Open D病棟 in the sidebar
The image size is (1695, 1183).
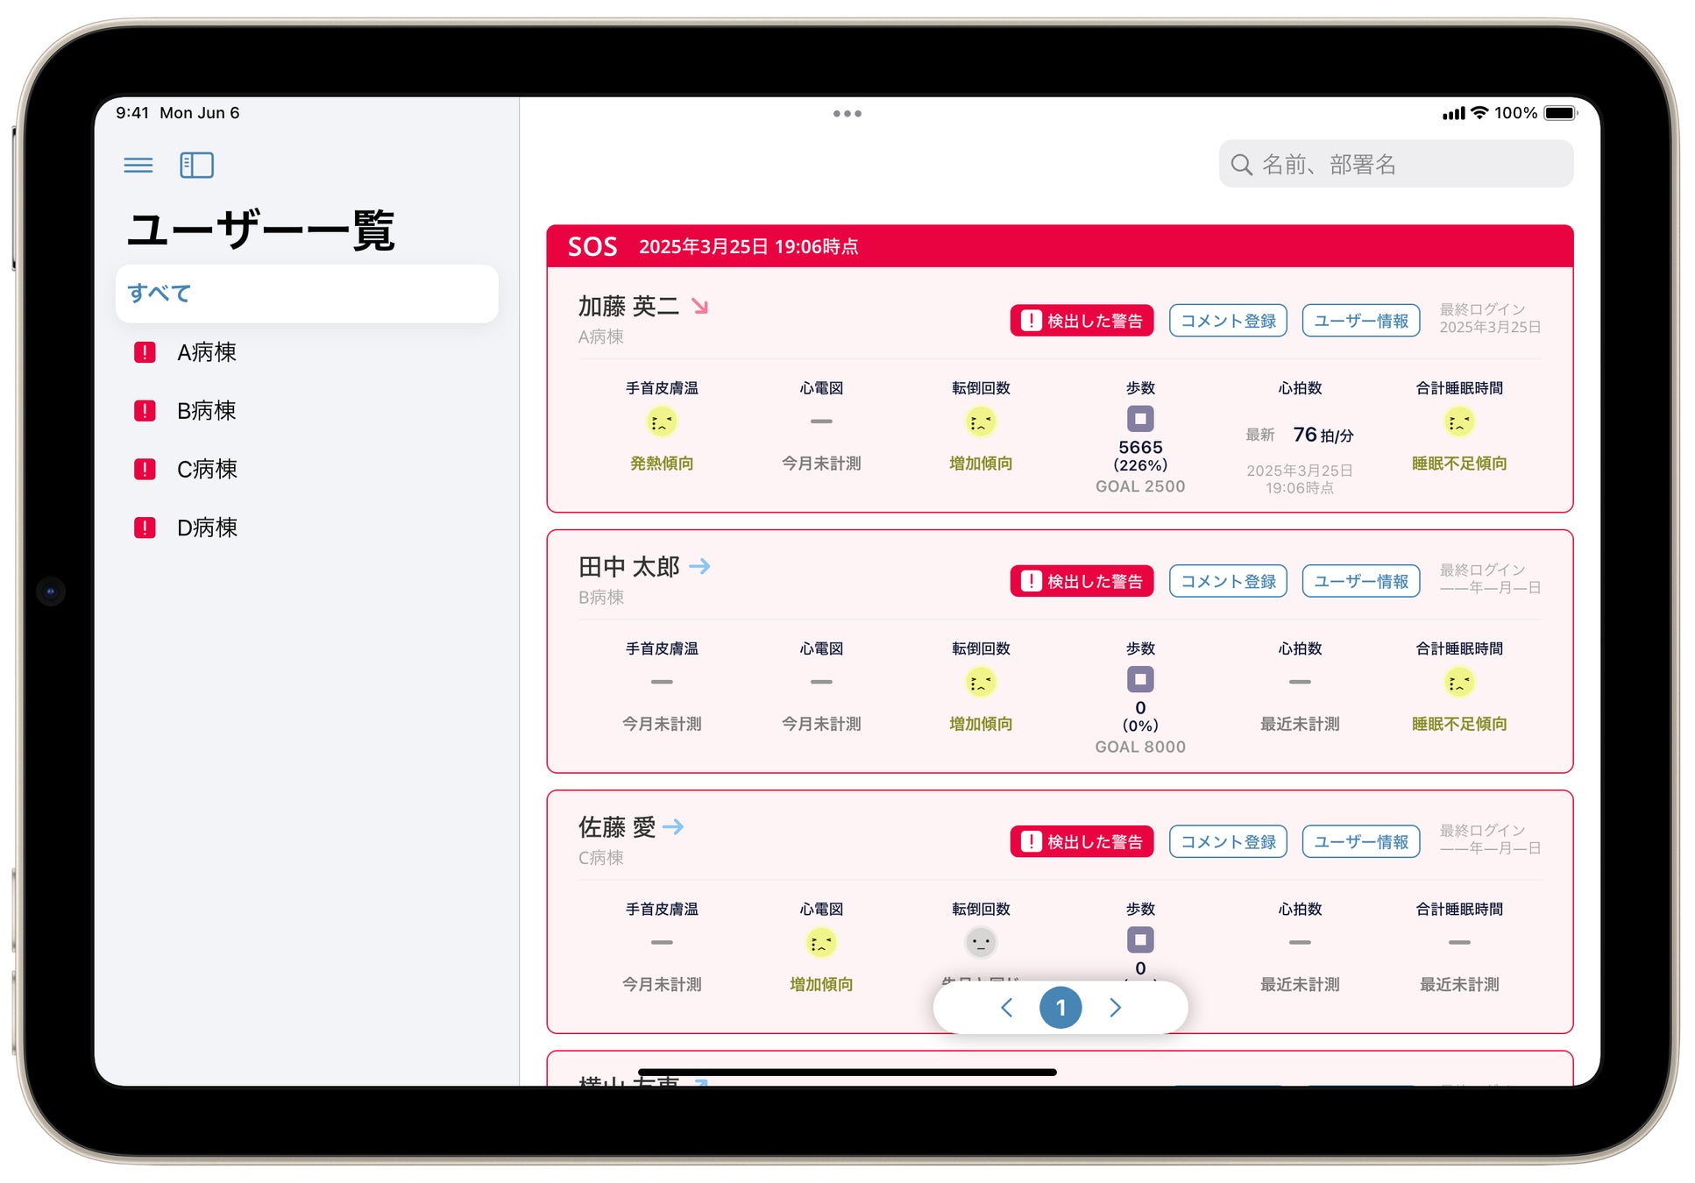click(207, 528)
